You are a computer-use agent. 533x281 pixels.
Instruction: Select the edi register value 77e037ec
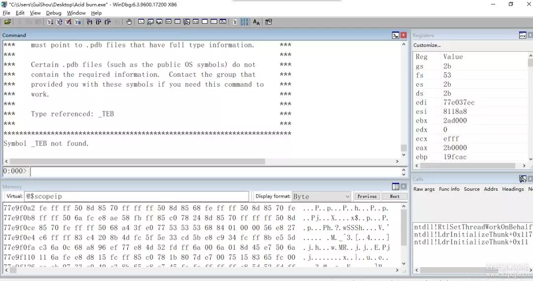point(458,103)
